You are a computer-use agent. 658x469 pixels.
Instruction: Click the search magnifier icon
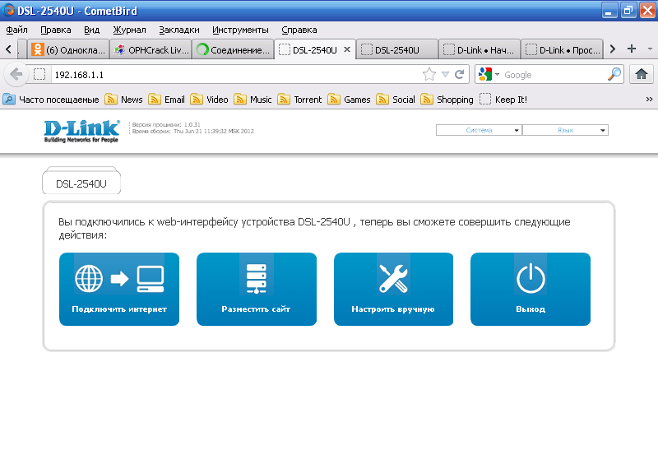coord(614,75)
